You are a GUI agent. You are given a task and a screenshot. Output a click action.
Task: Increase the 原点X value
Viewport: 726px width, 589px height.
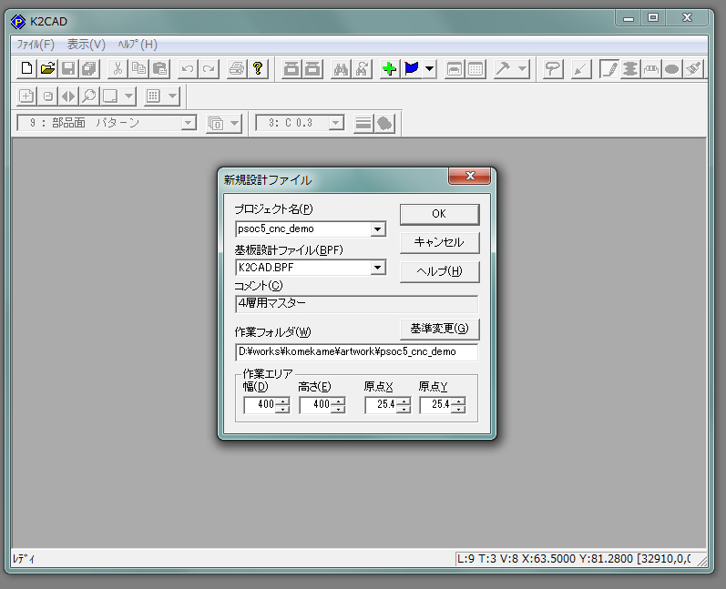pyautogui.click(x=404, y=401)
